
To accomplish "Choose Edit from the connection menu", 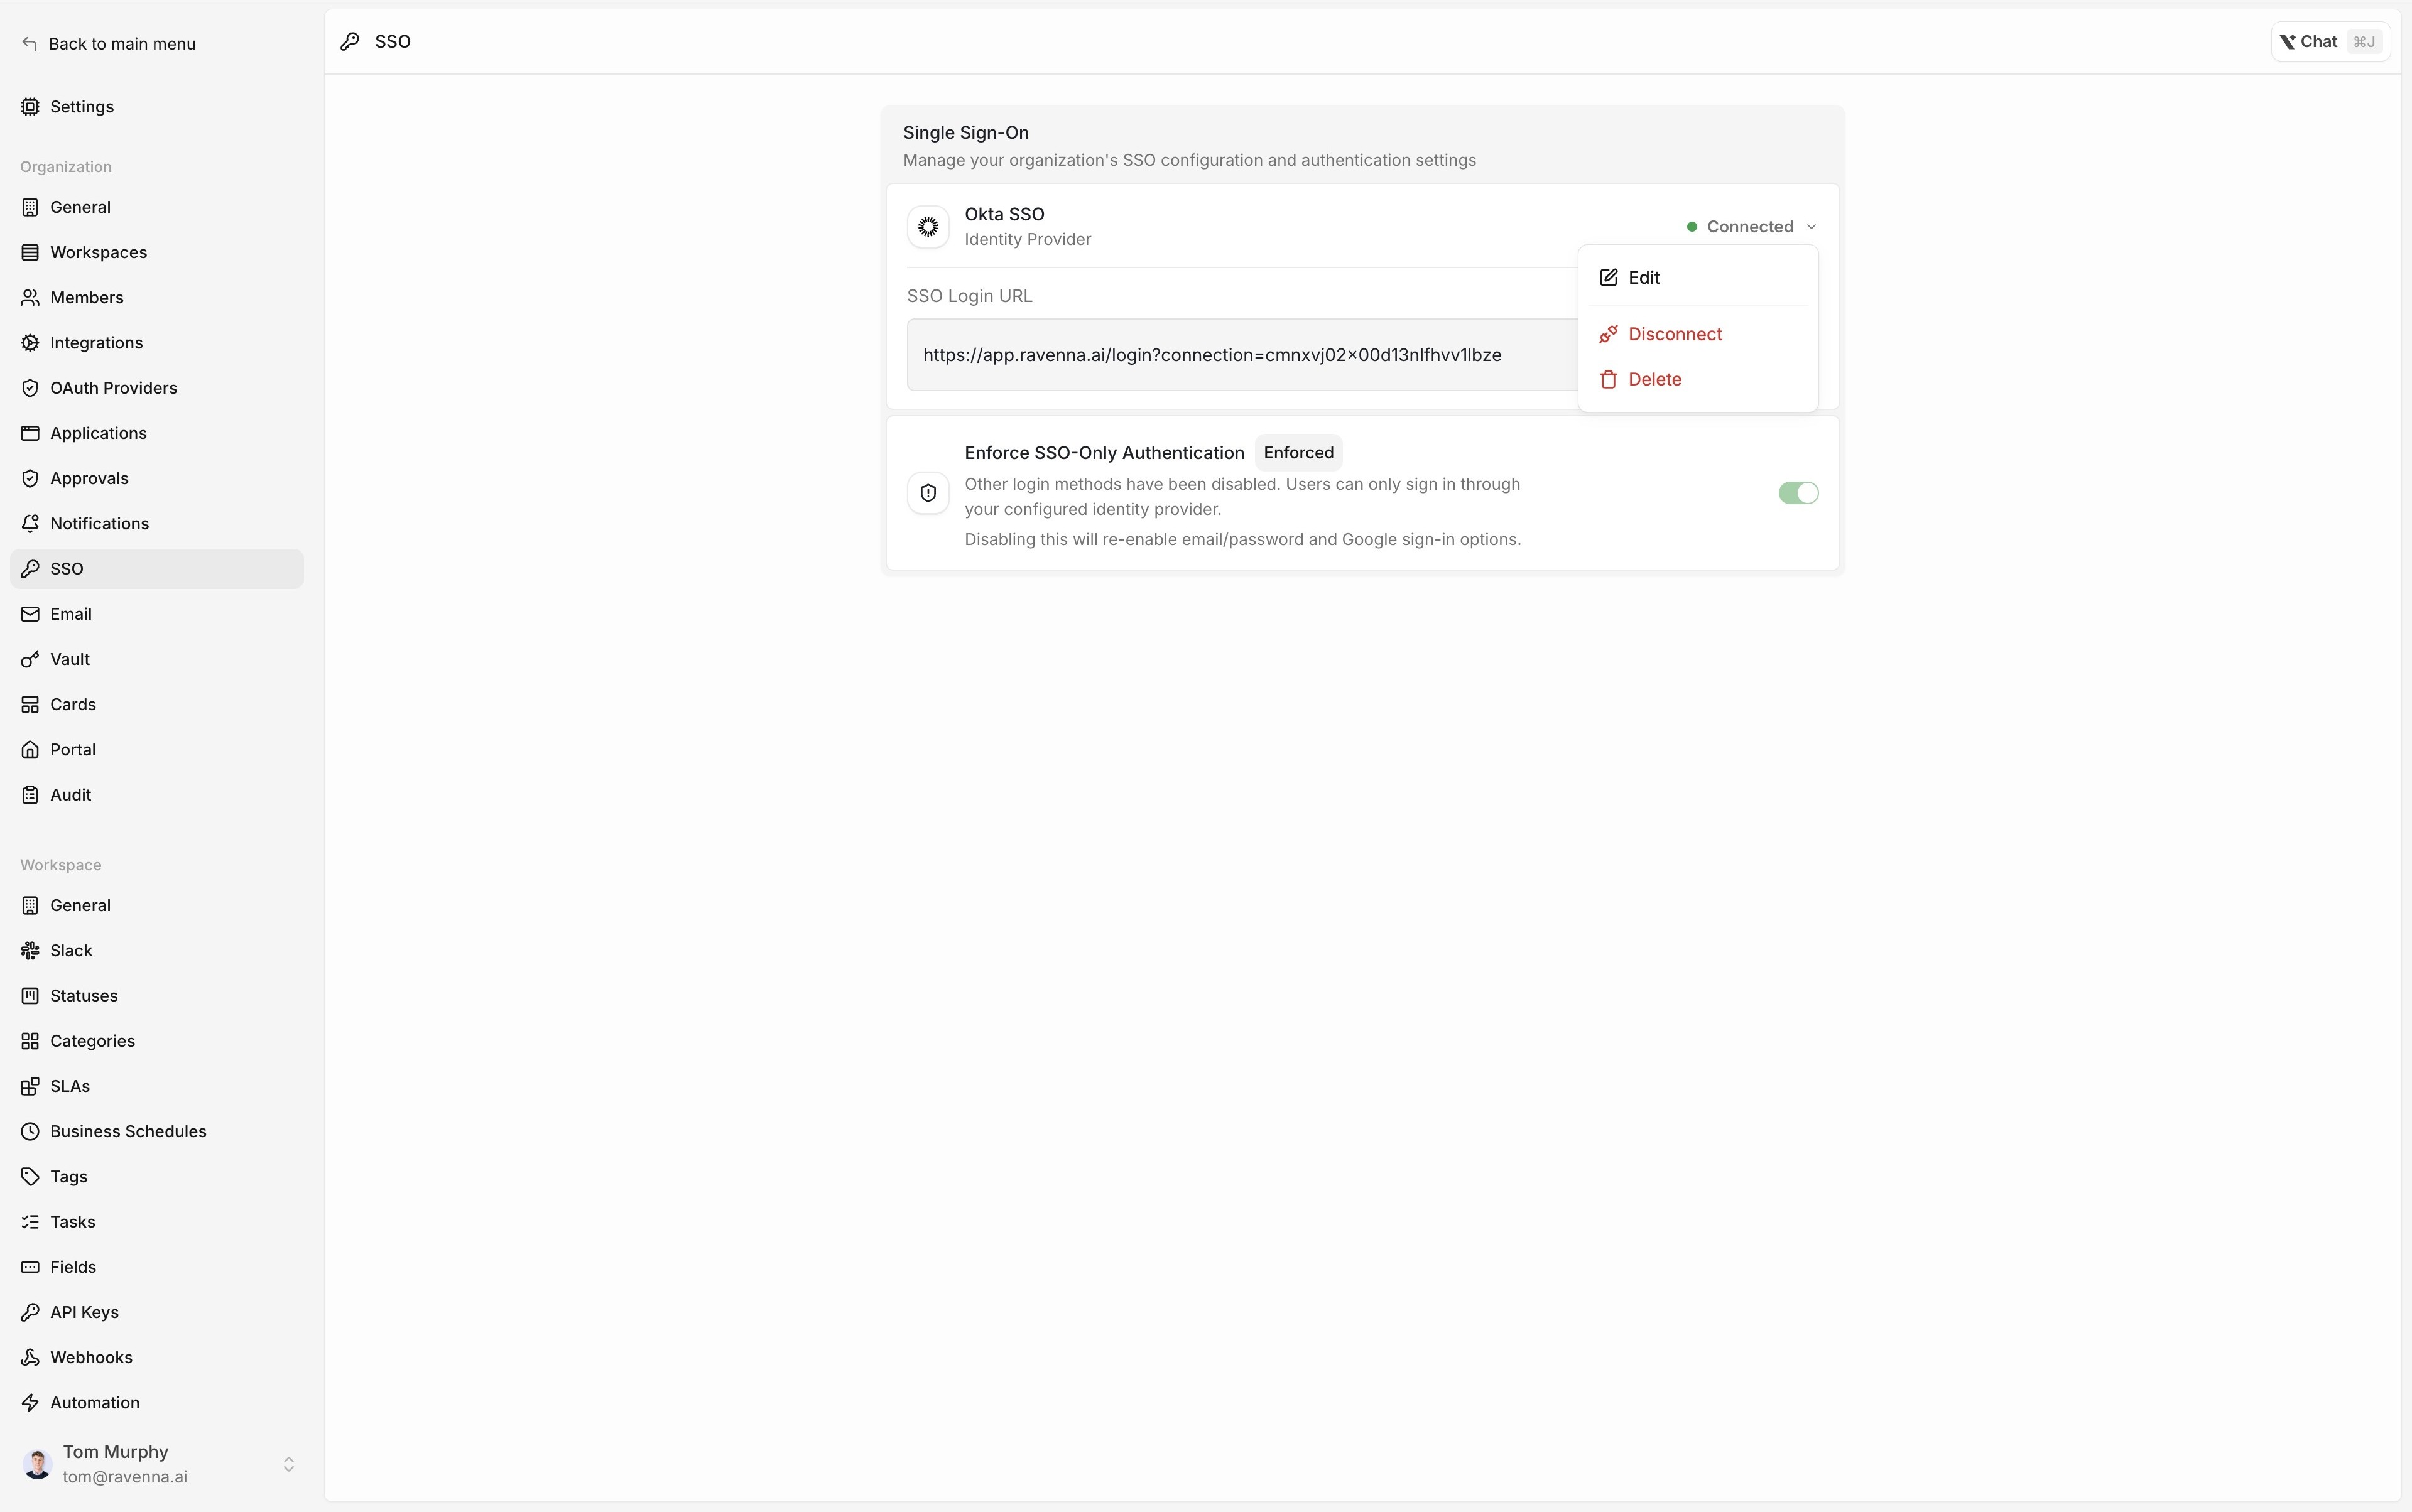I will pos(1697,278).
